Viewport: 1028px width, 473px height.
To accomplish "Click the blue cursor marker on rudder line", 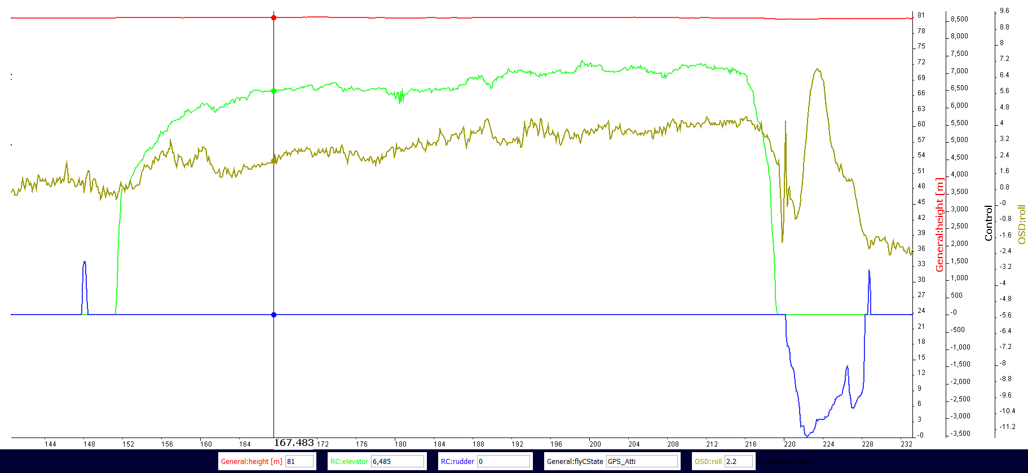I will pos(274,315).
